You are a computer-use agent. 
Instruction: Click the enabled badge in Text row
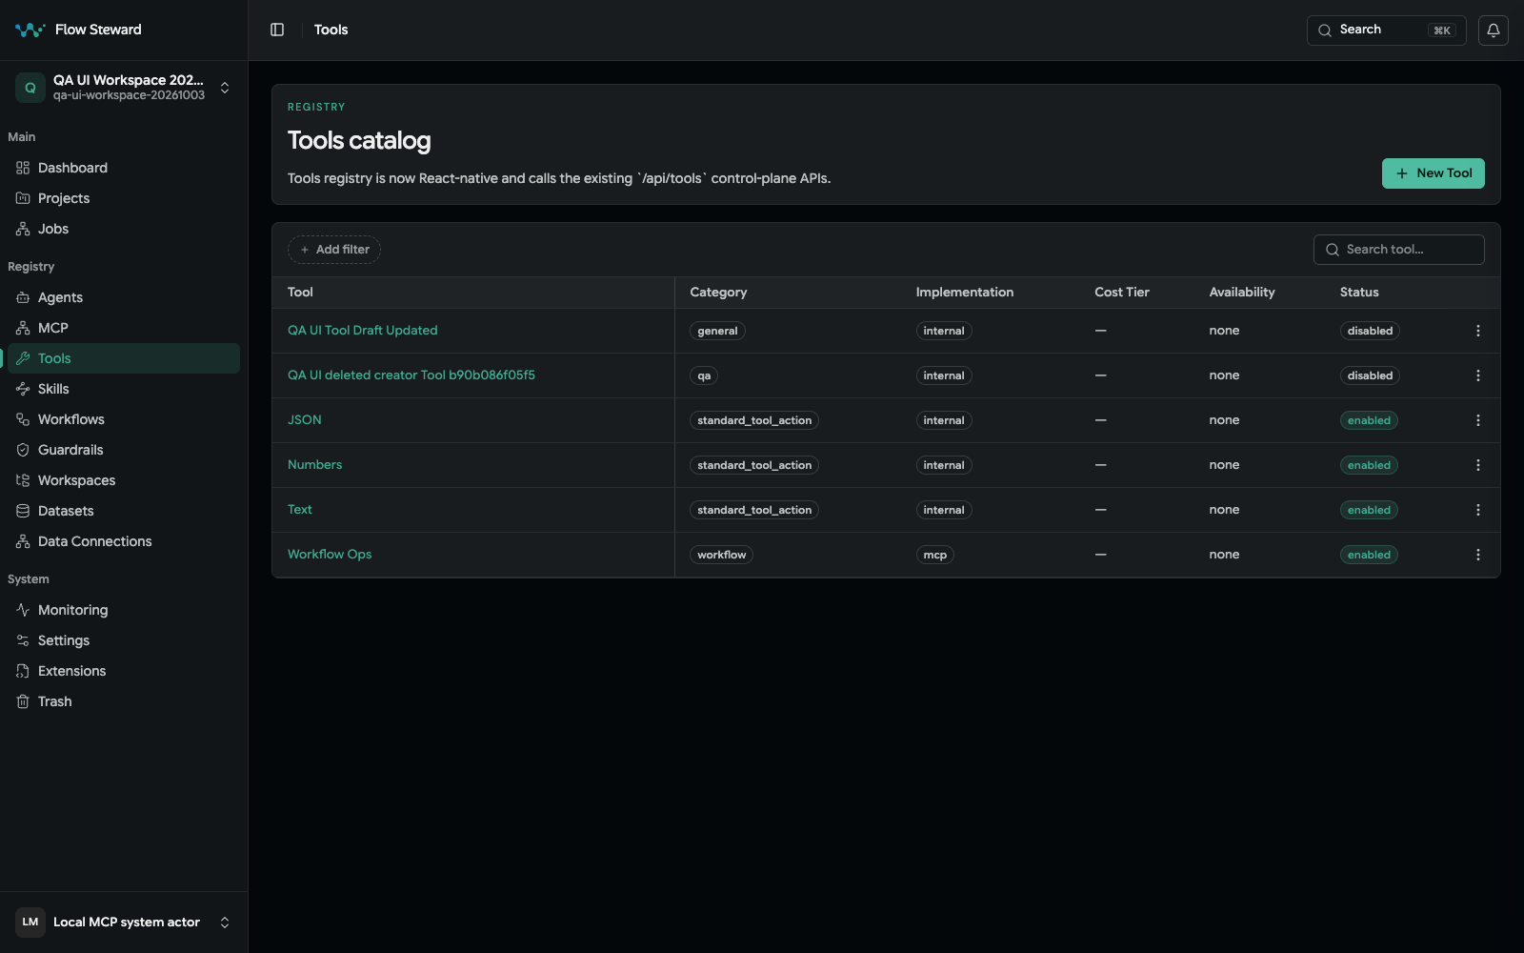click(x=1369, y=510)
